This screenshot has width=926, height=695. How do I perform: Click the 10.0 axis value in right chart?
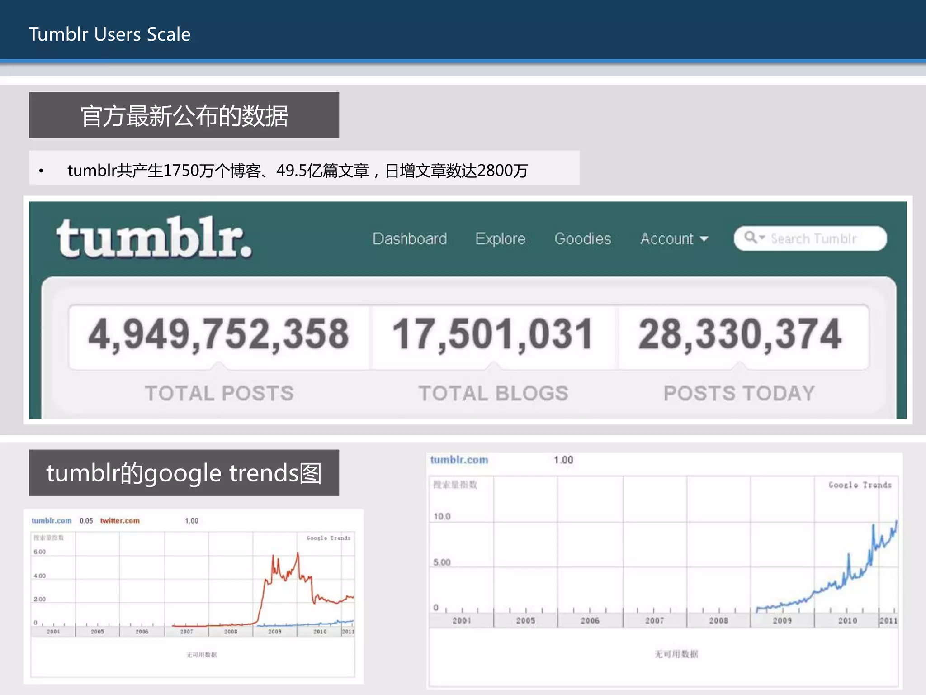(442, 516)
